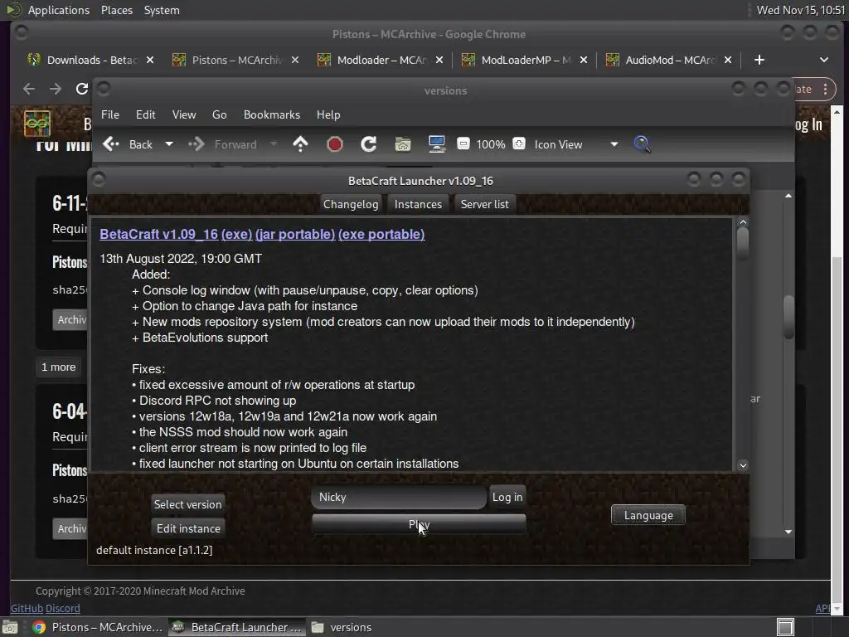Image resolution: width=849 pixels, height=637 pixels.
Task: Reload the versions folder view
Action: coord(369,144)
